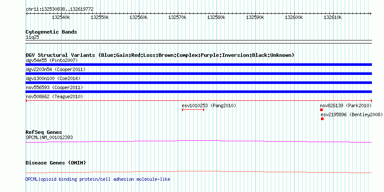Click the 132590k ruler tick label
Viewport: 384px width, 192px height.
pos(255,18)
